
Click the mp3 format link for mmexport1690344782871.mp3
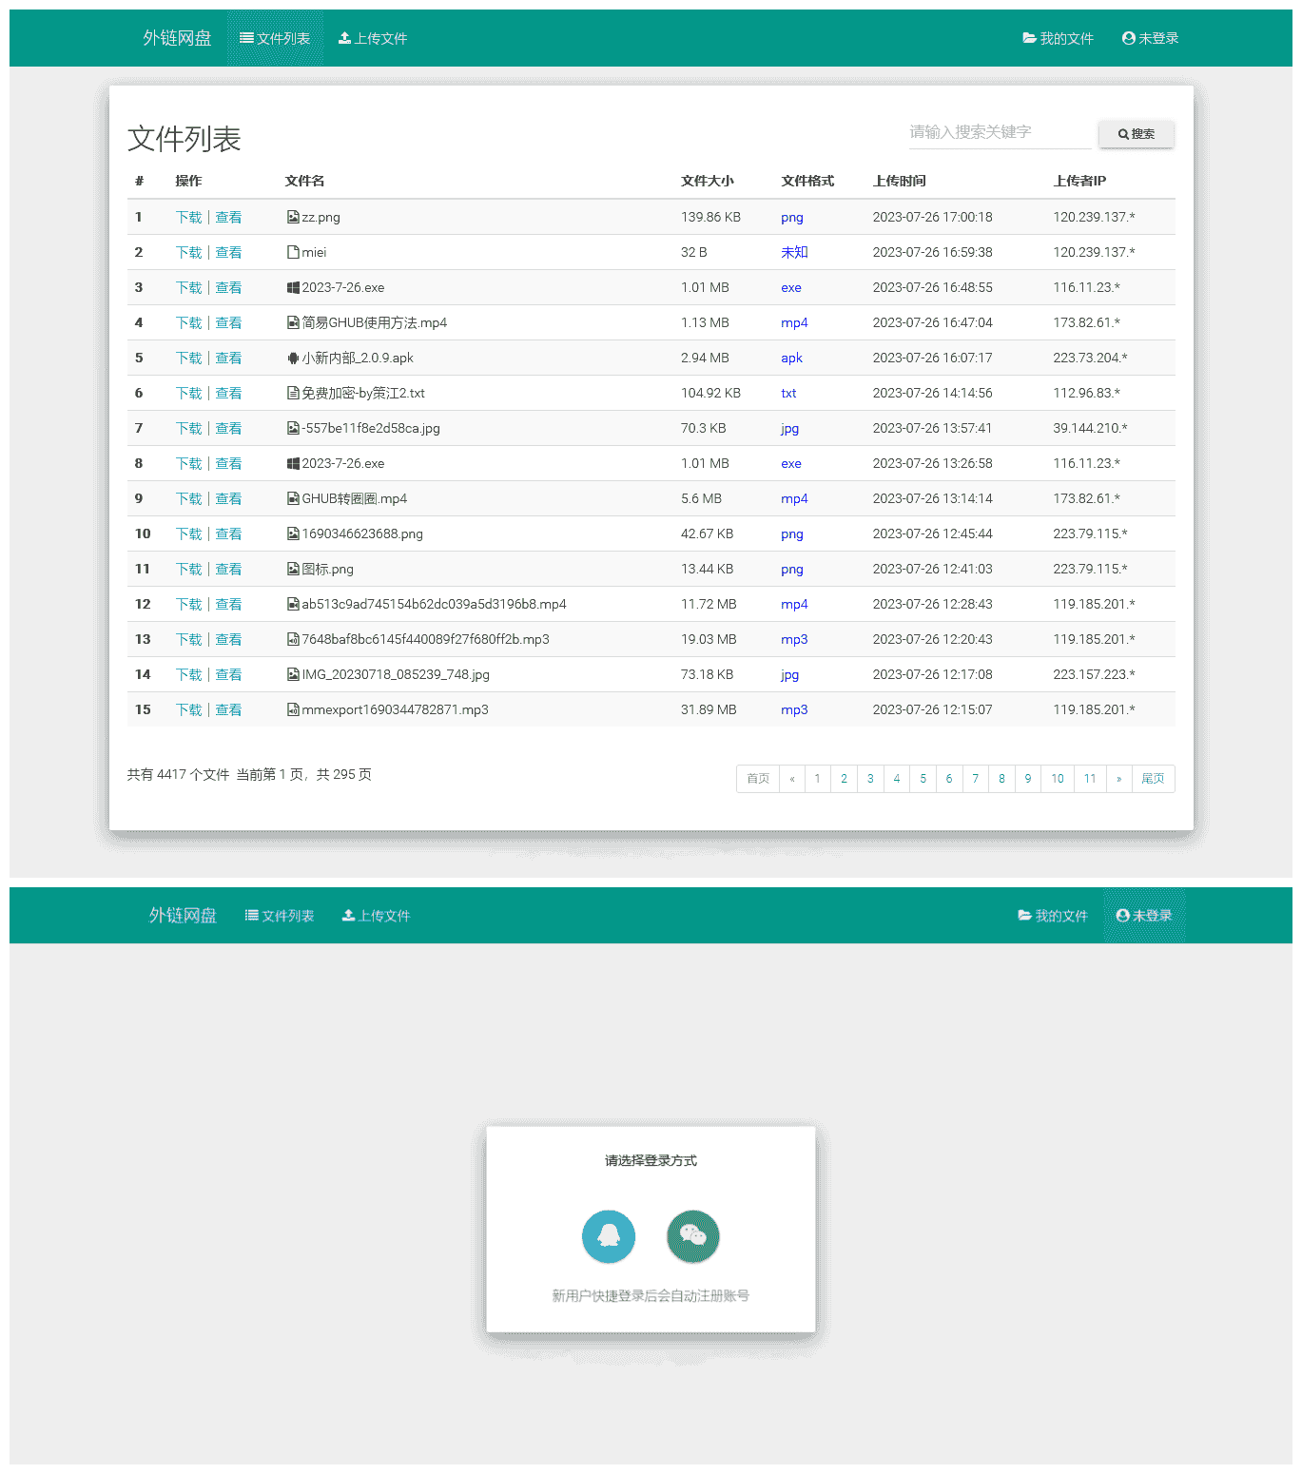click(794, 709)
